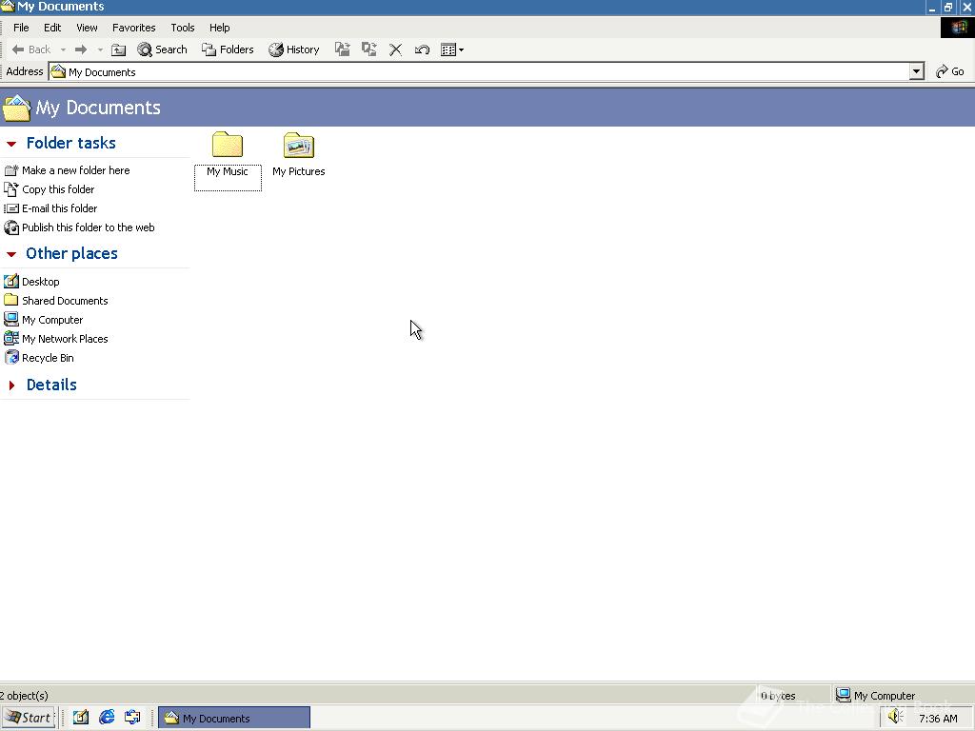Collapse the Other places section
The height and width of the screenshot is (731, 975).
(x=11, y=254)
